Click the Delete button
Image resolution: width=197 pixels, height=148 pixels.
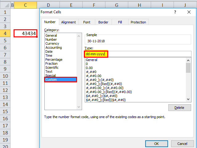click(x=179, y=108)
